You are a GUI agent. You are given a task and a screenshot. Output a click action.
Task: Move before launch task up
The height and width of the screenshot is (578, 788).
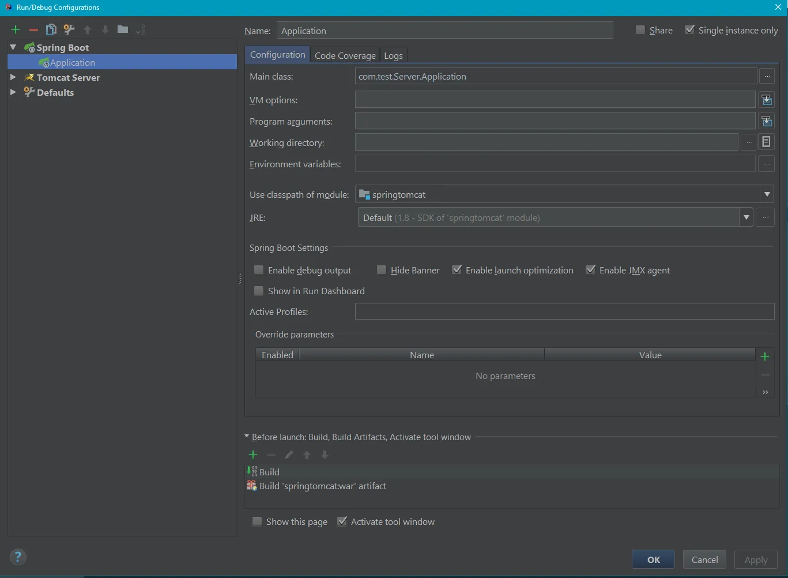[307, 455]
